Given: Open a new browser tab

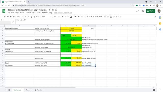Looking at the screenshot, I should tap(29, 2).
